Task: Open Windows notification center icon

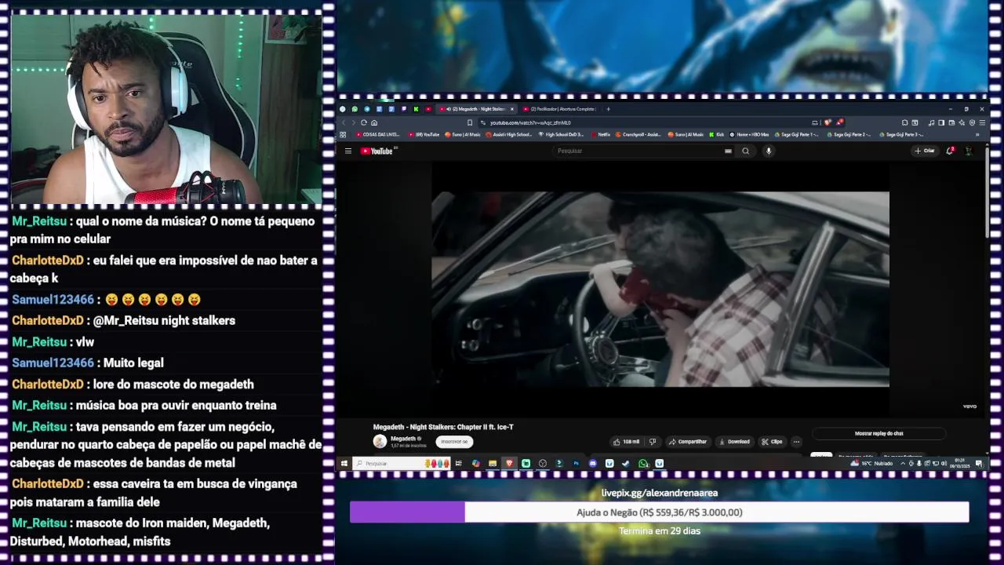Action: click(x=979, y=463)
